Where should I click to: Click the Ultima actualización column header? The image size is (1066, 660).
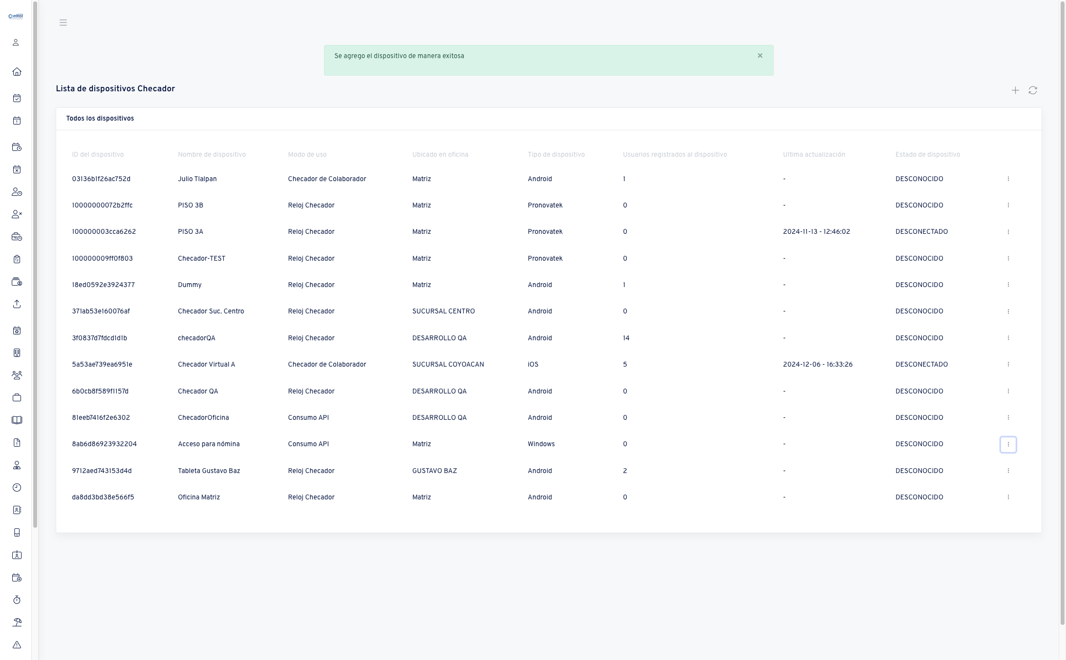click(814, 155)
